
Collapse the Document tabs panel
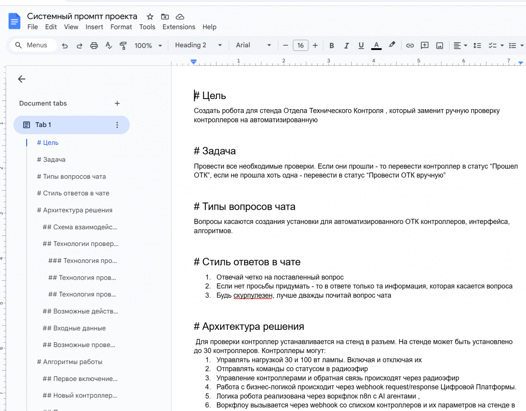[22, 79]
